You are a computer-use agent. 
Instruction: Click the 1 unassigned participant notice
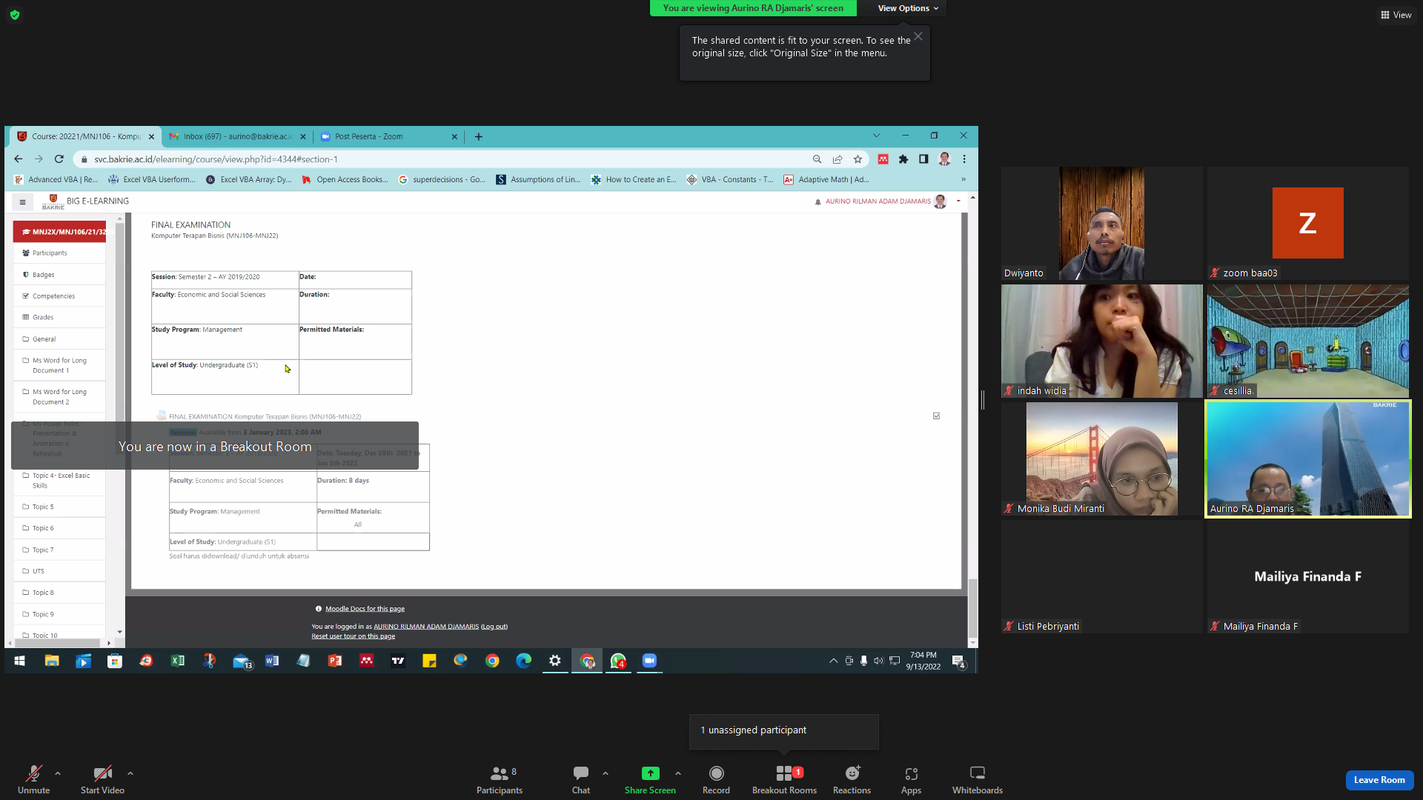point(783,731)
